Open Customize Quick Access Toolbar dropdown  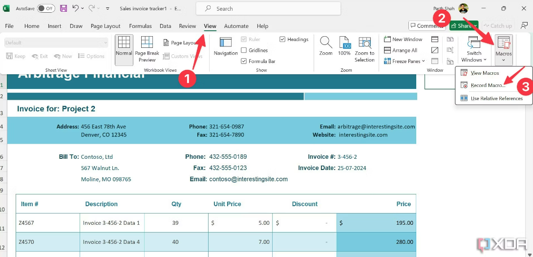[108, 8]
